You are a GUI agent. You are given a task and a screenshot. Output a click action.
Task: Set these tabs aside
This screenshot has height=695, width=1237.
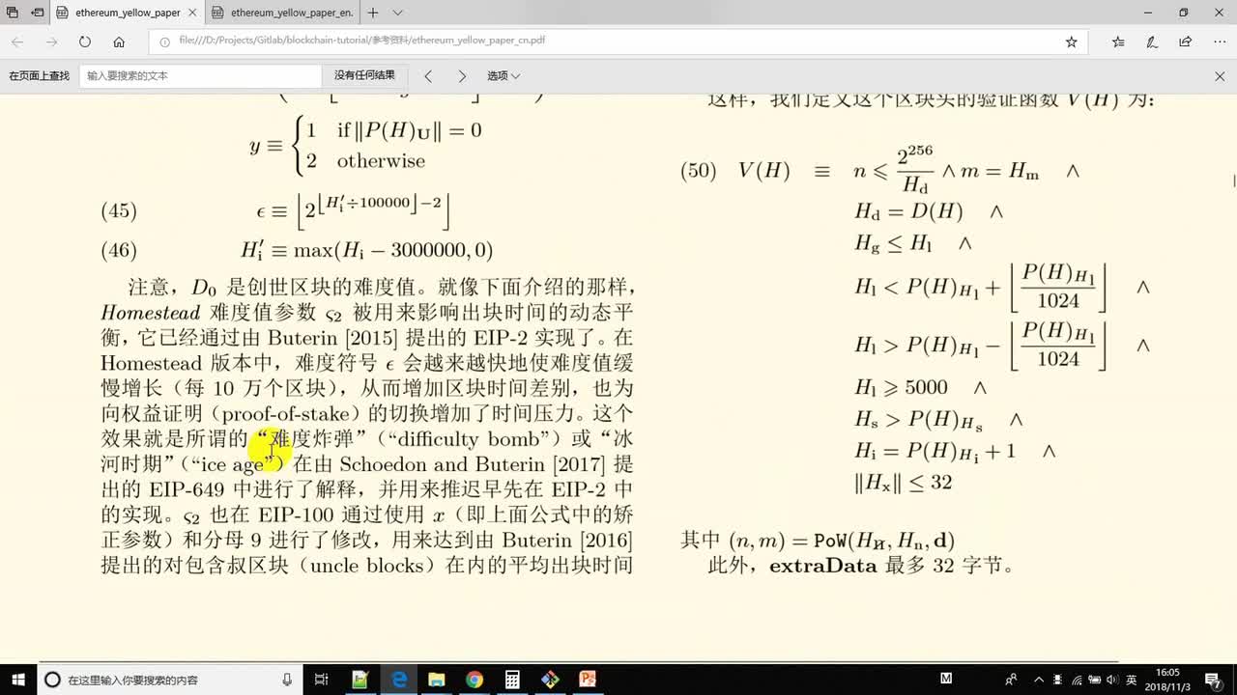[x=37, y=13]
